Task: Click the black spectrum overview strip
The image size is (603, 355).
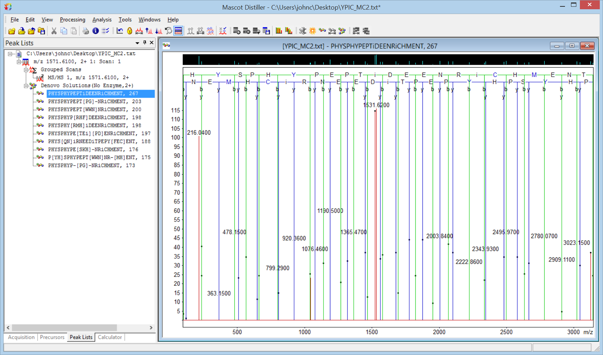Action: pos(388,59)
